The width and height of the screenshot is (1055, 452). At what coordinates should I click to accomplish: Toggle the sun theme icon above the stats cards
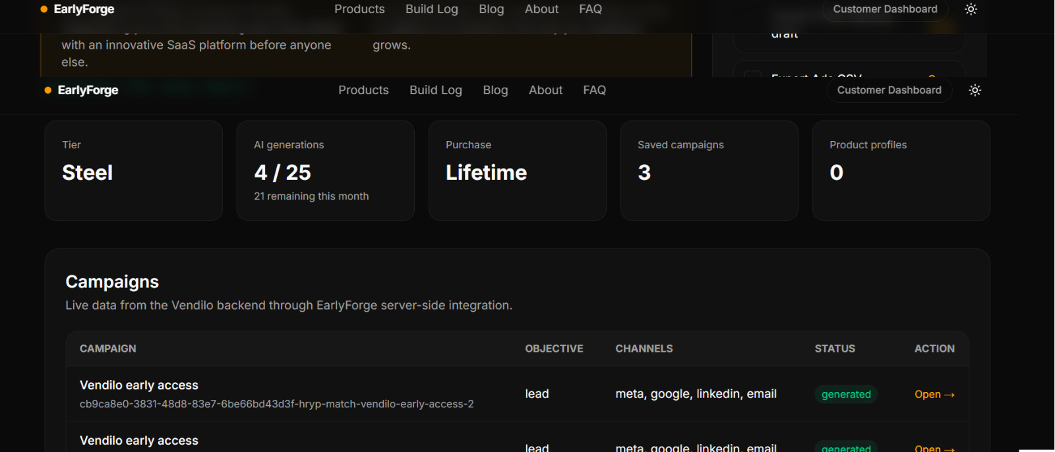[975, 90]
